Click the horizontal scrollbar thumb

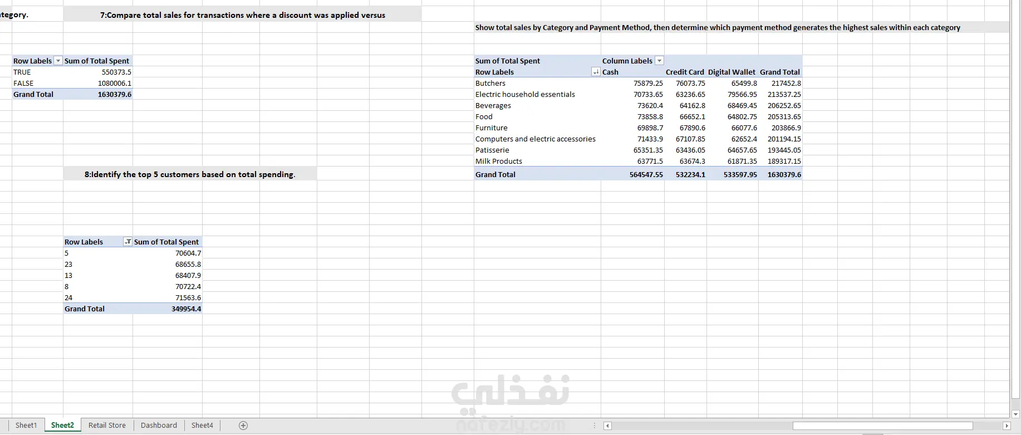882,426
